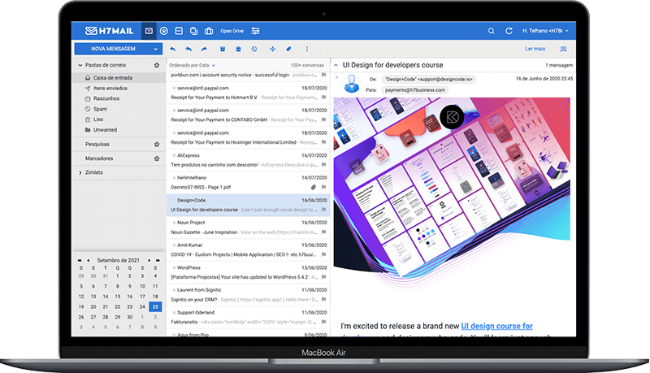Viewport: 650px width, 373px height.
Task: Open the NOVA MENSAGEM dropdown arrow
Action: click(155, 49)
